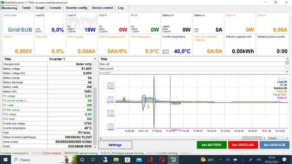292x164 pixels.
Task: Select the Fault PV loss row
Action: coord(47,133)
